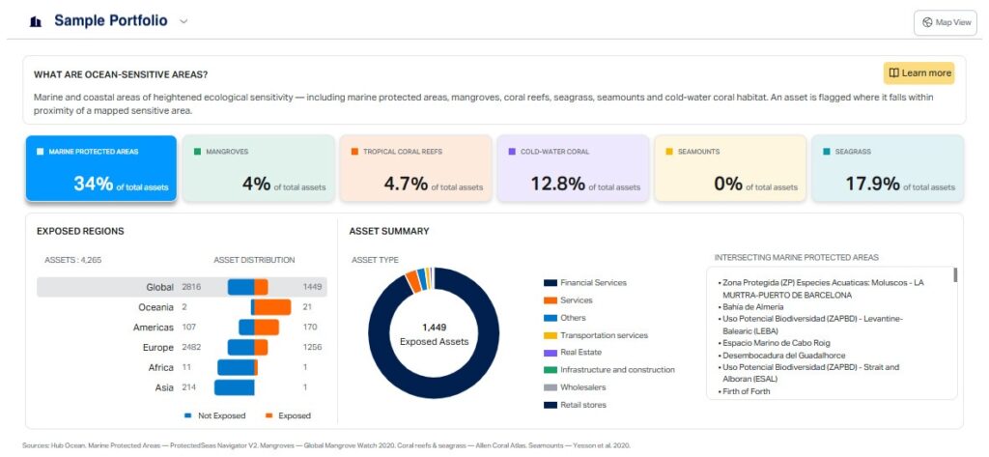Click the Oceania exposed orange bar
The width and height of the screenshot is (989, 457).
(272, 307)
